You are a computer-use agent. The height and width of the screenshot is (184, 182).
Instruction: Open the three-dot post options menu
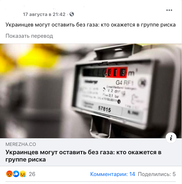169,10
